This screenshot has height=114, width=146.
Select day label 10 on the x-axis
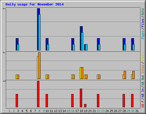coord(47,111)
